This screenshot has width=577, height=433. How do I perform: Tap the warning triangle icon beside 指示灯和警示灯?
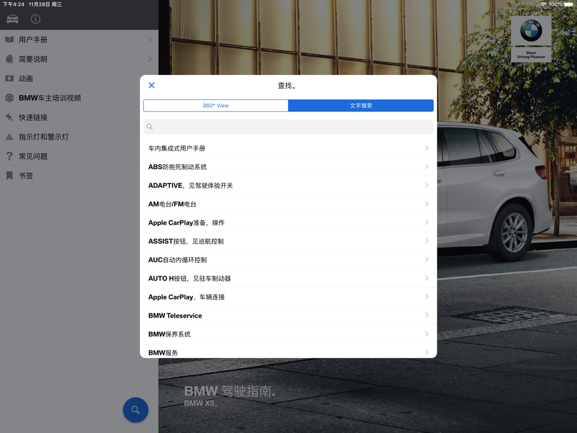pos(10,137)
